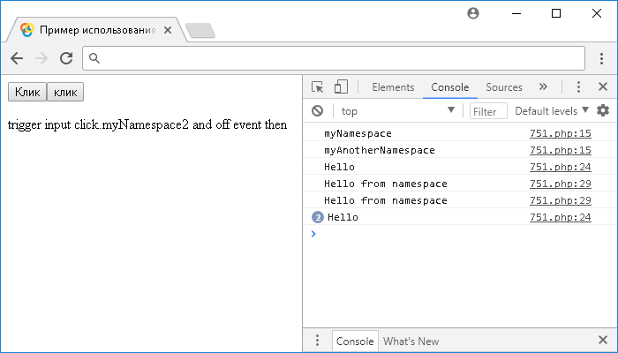Select the inspect element picker icon

318,87
